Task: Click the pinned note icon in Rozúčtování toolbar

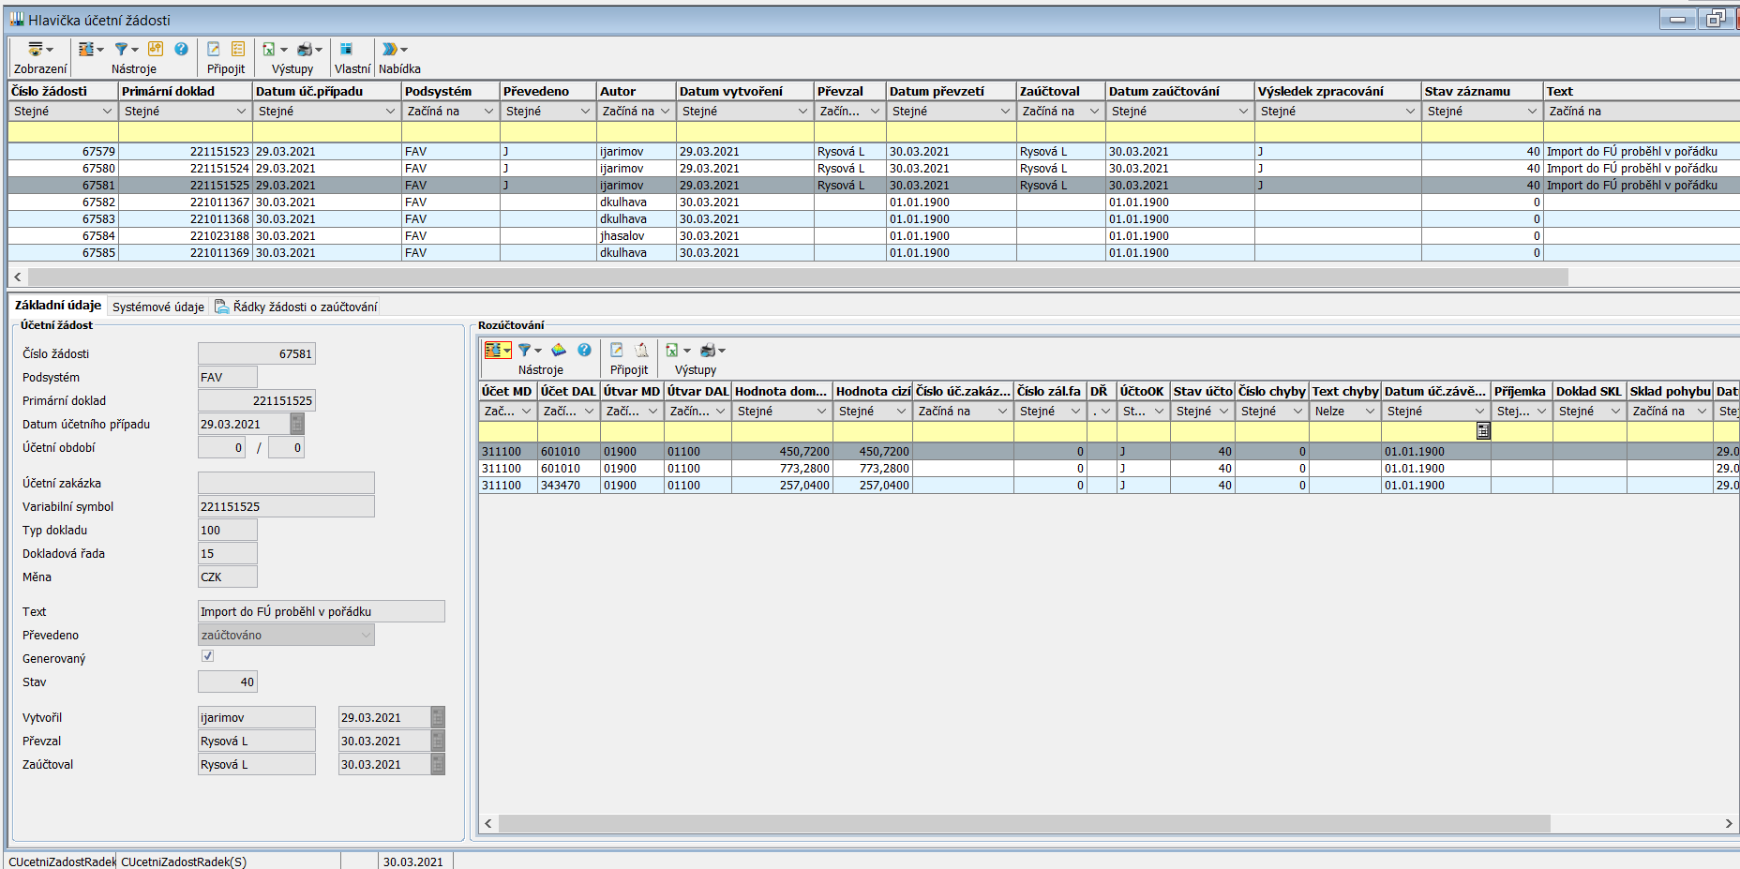Action: pyautogui.click(x=641, y=350)
